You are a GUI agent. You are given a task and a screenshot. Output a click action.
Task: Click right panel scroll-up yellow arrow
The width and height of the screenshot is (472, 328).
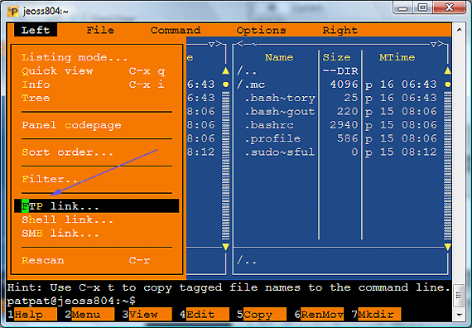(447, 70)
